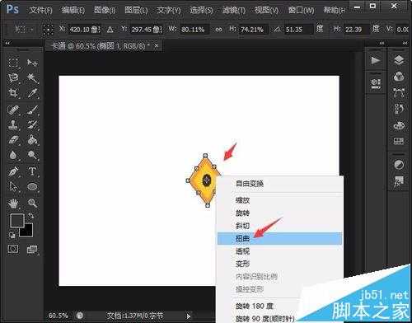The image size is (412, 323).
Task: Toggle relative positioning triangle between X and Y
Action: [110, 29]
